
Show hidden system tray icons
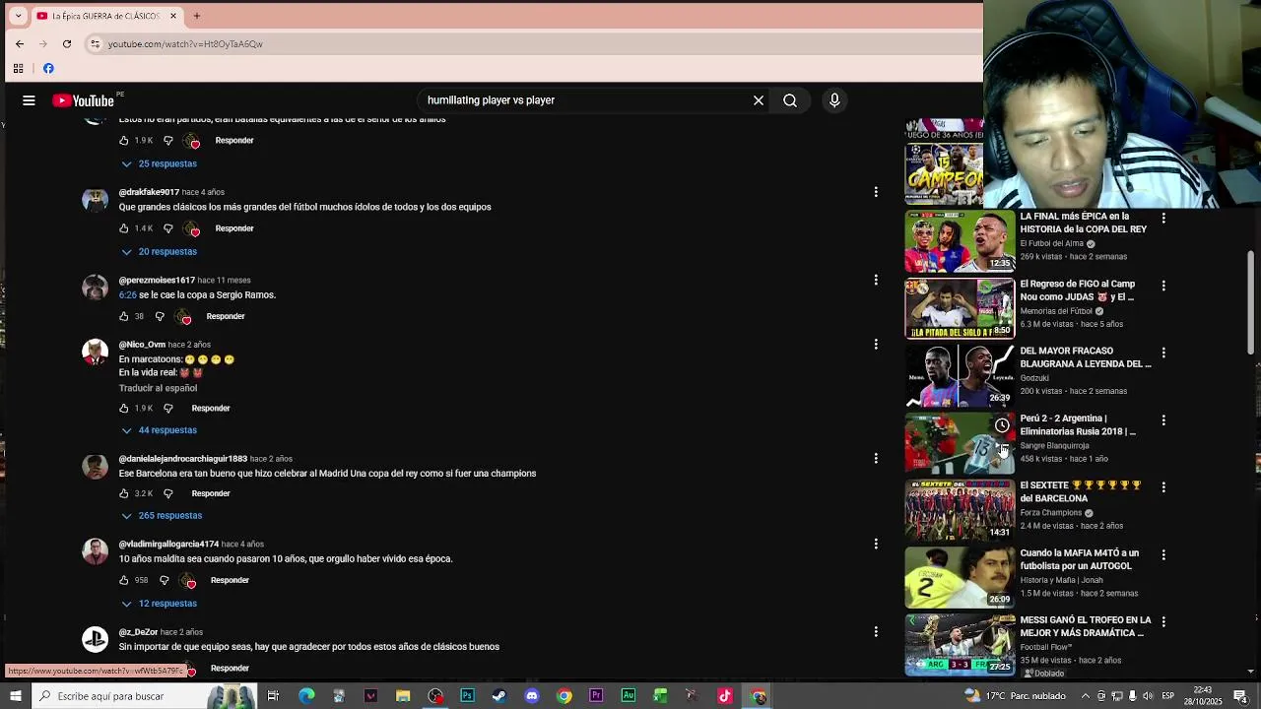click(x=1085, y=696)
